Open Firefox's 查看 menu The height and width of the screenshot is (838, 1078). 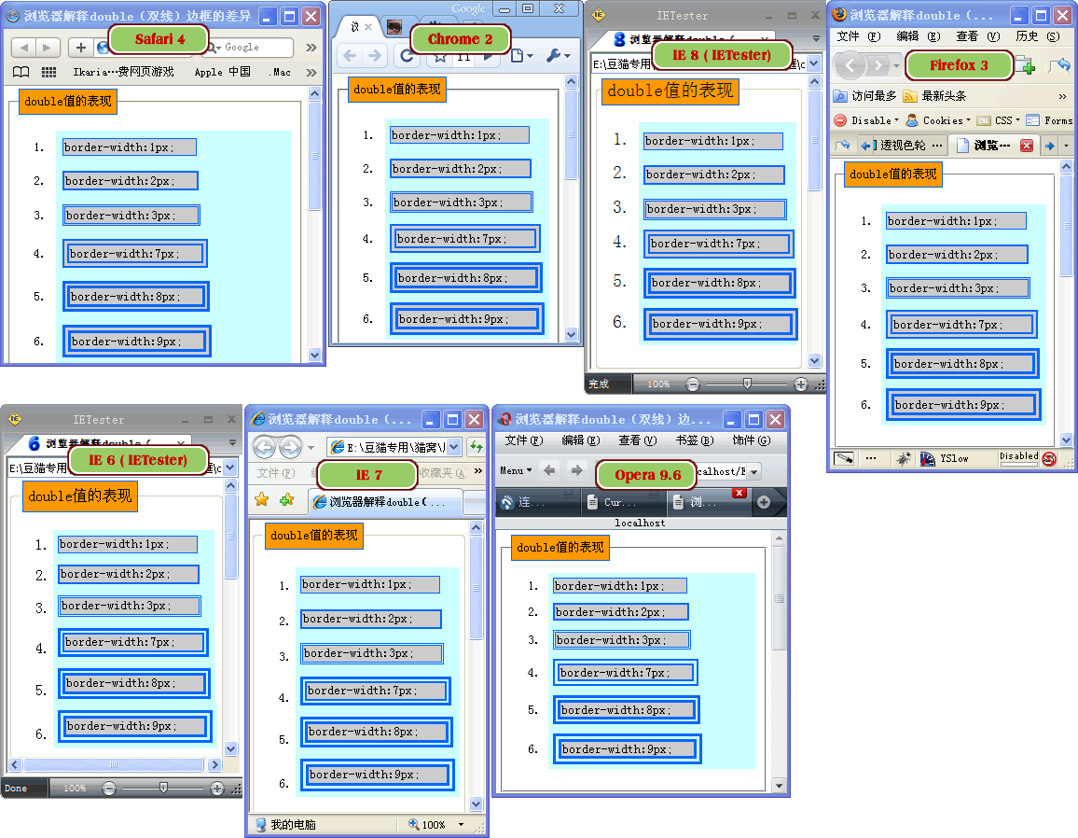pyautogui.click(x=977, y=36)
